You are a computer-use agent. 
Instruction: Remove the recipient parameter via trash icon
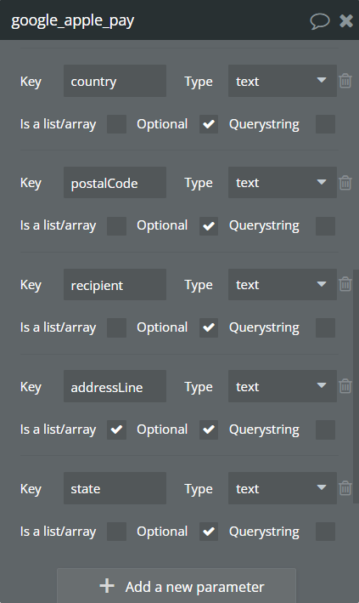point(345,284)
